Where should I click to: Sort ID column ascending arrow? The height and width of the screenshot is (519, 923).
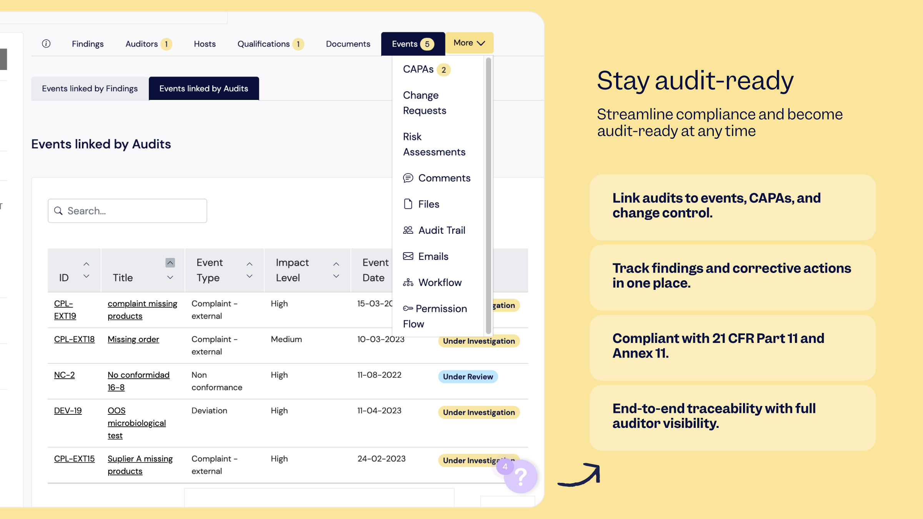(x=87, y=264)
